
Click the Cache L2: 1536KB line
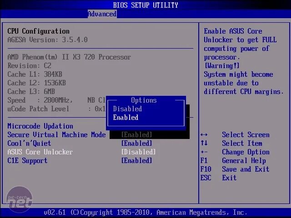pyautogui.click(x=36, y=83)
